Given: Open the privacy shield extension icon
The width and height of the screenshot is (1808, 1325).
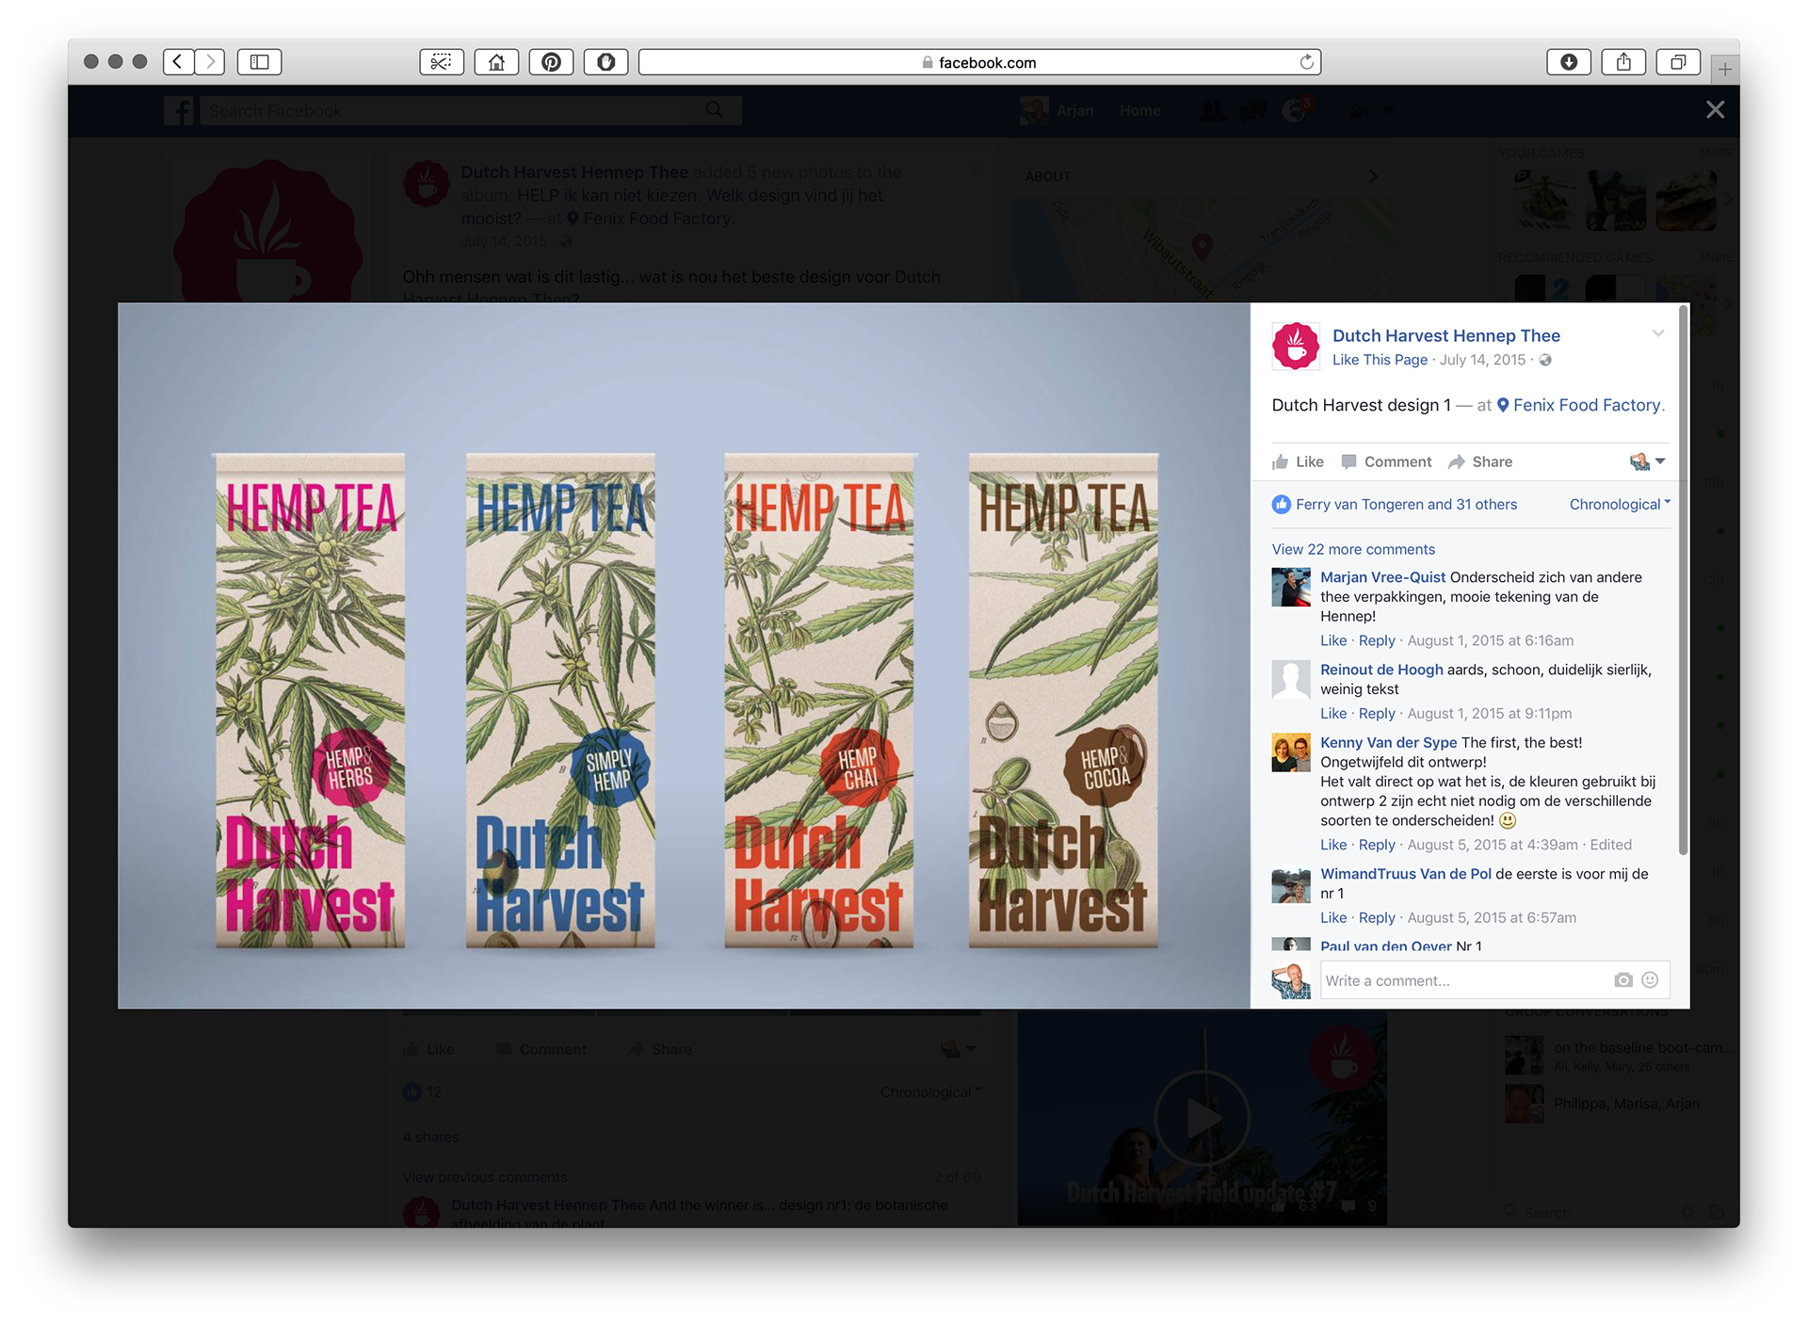Looking at the screenshot, I should pos(605,62).
